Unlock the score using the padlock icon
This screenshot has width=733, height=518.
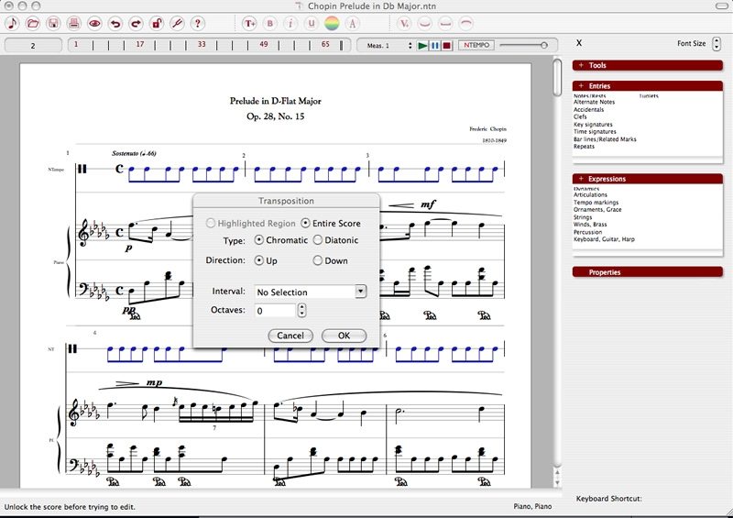156,24
